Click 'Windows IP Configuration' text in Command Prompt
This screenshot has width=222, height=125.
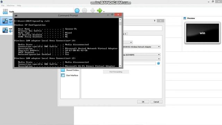30,25
